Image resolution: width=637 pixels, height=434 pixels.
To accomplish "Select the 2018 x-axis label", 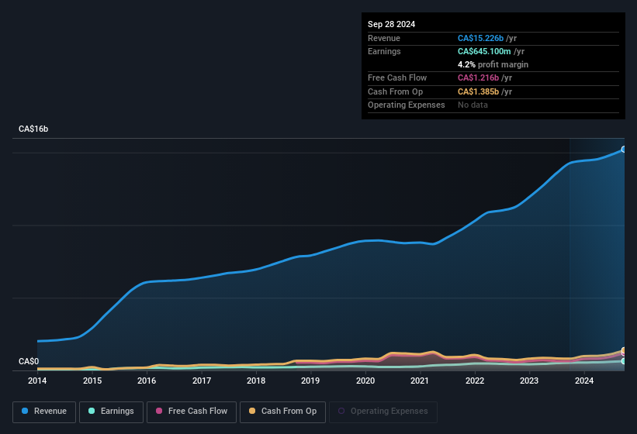I will coord(256,381).
